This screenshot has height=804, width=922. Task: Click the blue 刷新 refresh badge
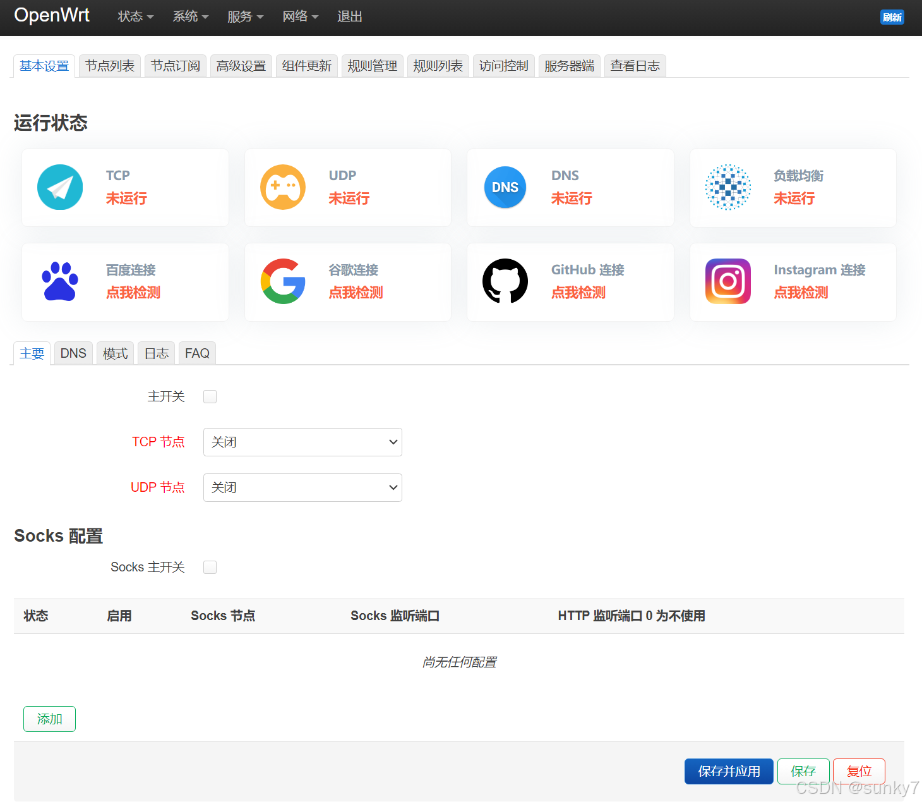coord(892,17)
